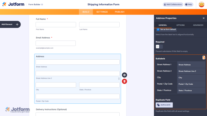Click the Postal / Zip Code input in form

coord(78,96)
